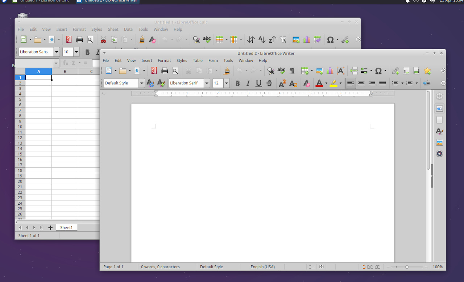The height and width of the screenshot is (282, 464).
Task: Toggle Align Left in Writer
Action: tap(350, 84)
